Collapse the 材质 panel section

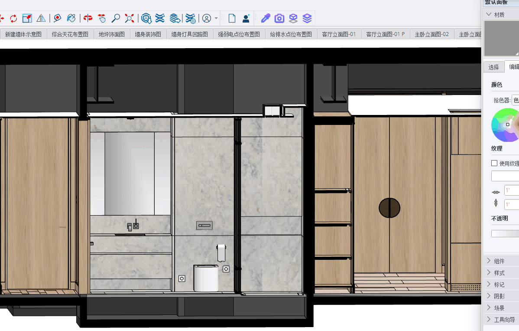coord(489,15)
